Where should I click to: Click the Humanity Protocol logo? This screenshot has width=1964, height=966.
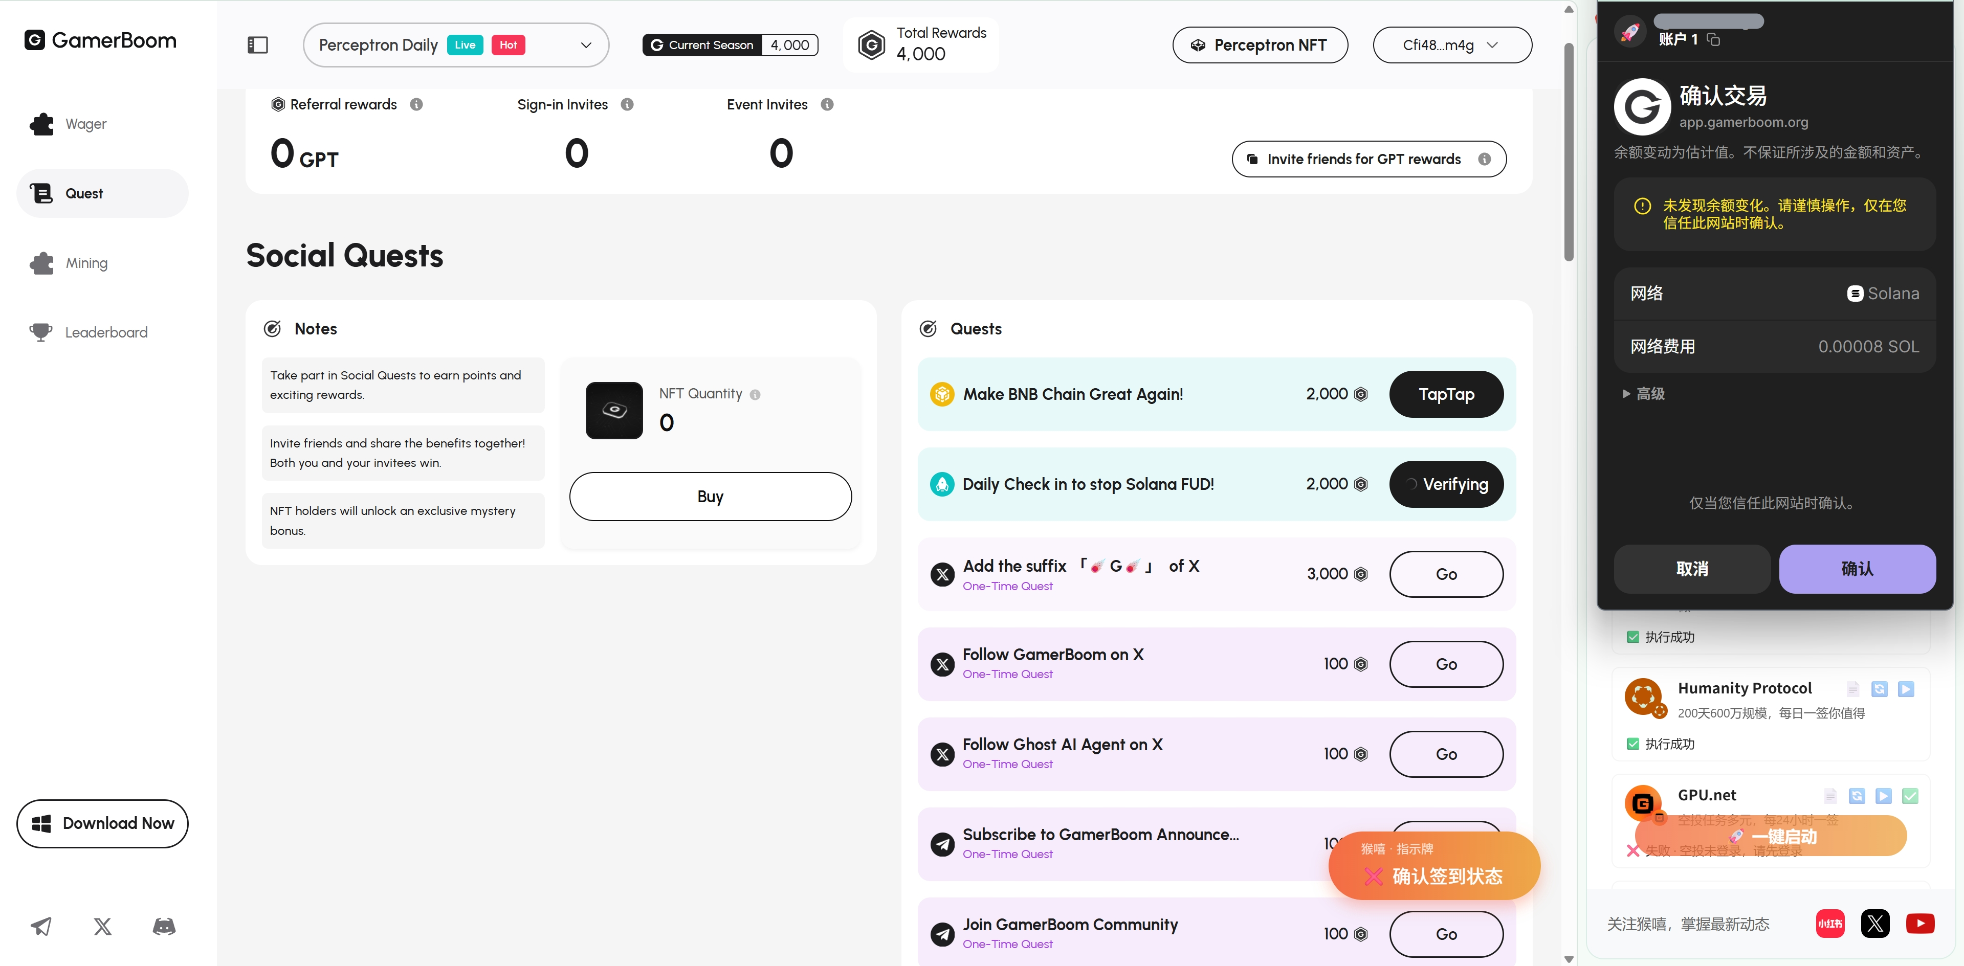click(1643, 697)
